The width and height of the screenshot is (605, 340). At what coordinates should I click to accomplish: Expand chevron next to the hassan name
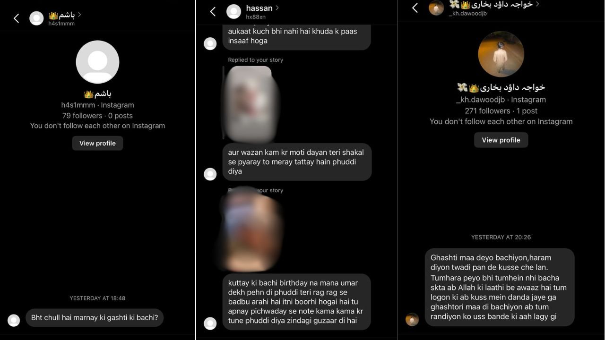click(x=277, y=8)
